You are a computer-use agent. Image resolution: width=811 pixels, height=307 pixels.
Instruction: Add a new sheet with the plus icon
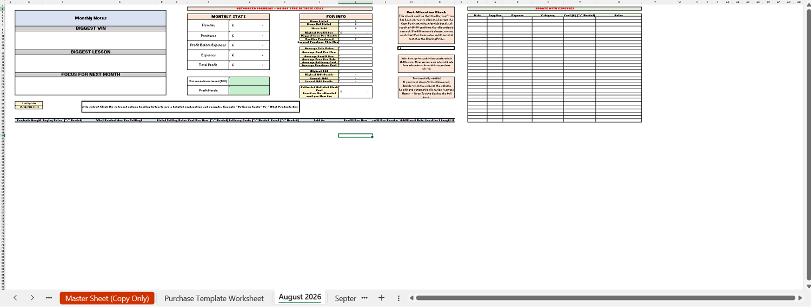381,298
